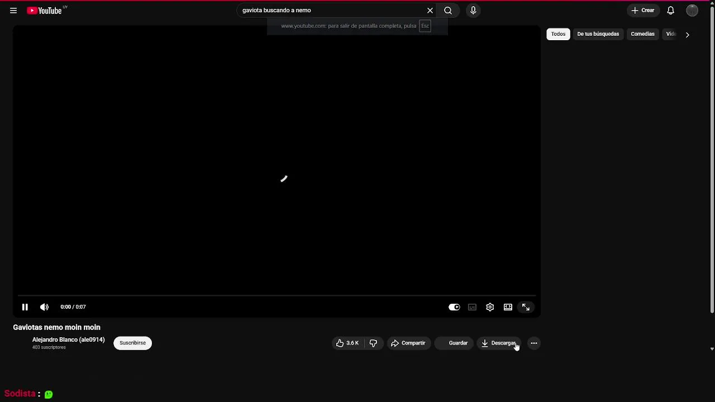
Task: Pause the video
Action: [x=25, y=307]
